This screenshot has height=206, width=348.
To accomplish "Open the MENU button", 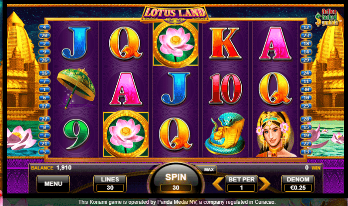I will pos(53,184).
